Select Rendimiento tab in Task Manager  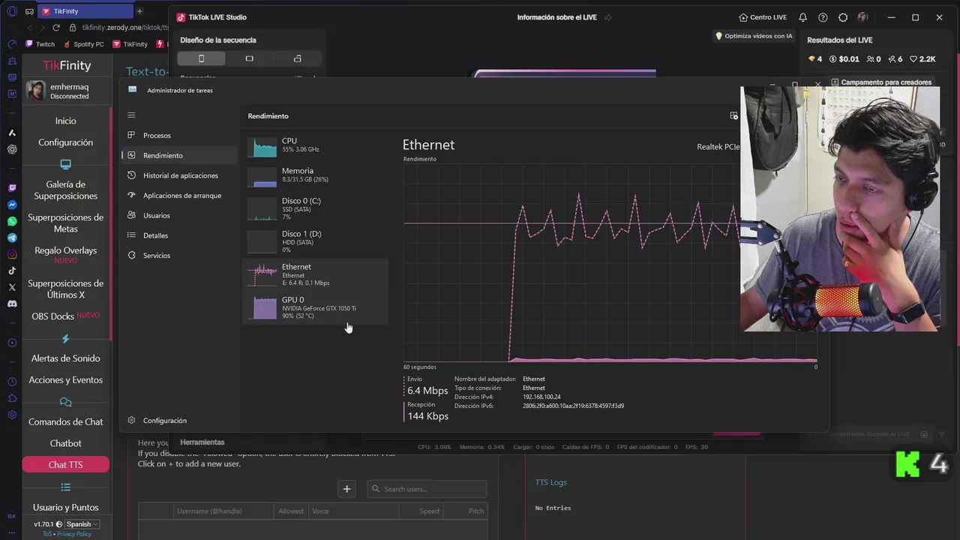(x=179, y=155)
